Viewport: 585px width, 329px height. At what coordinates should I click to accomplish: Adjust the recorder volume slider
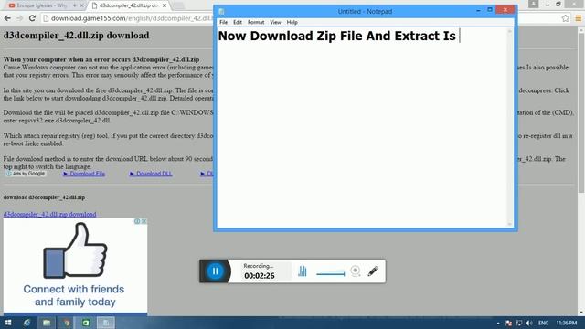tap(331, 274)
